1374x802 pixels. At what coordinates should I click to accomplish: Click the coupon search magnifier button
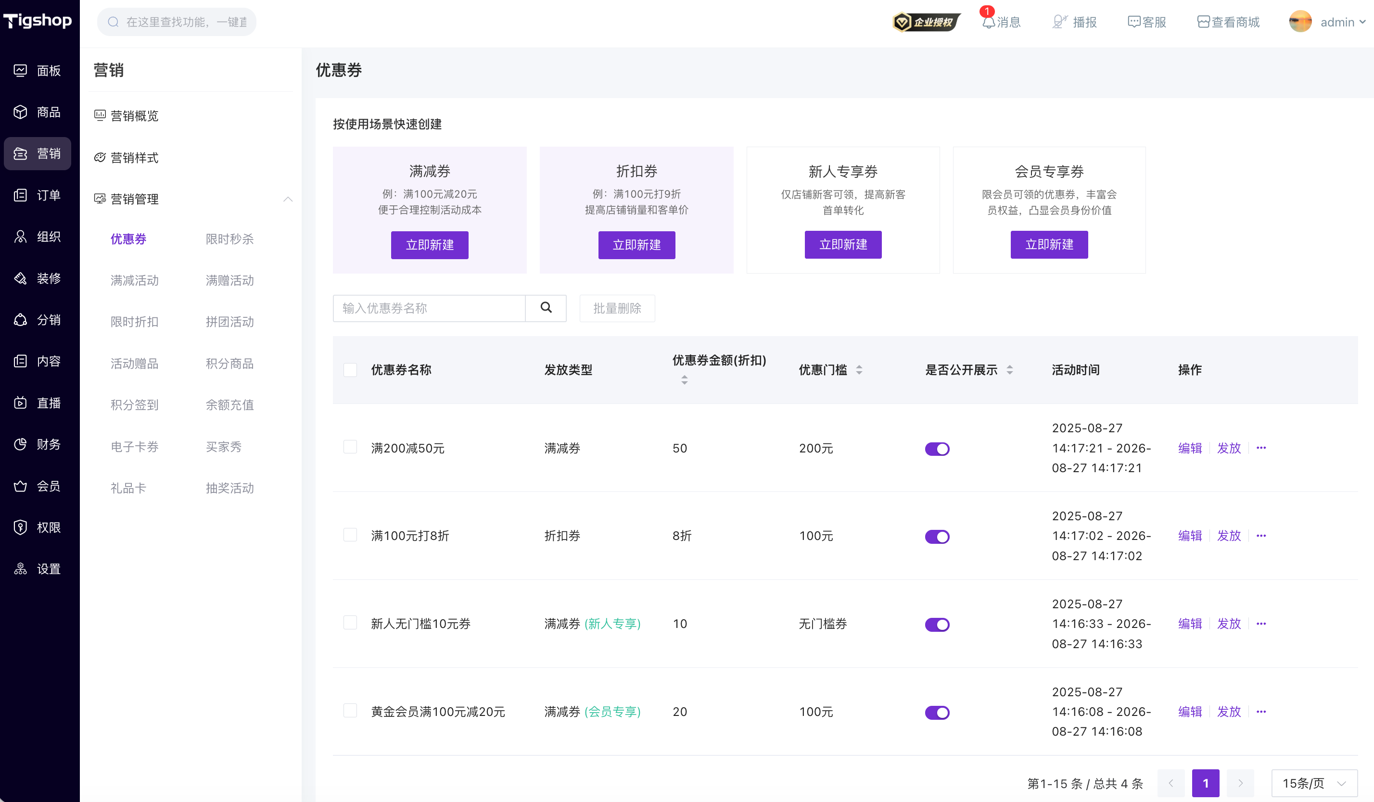(x=546, y=308)
